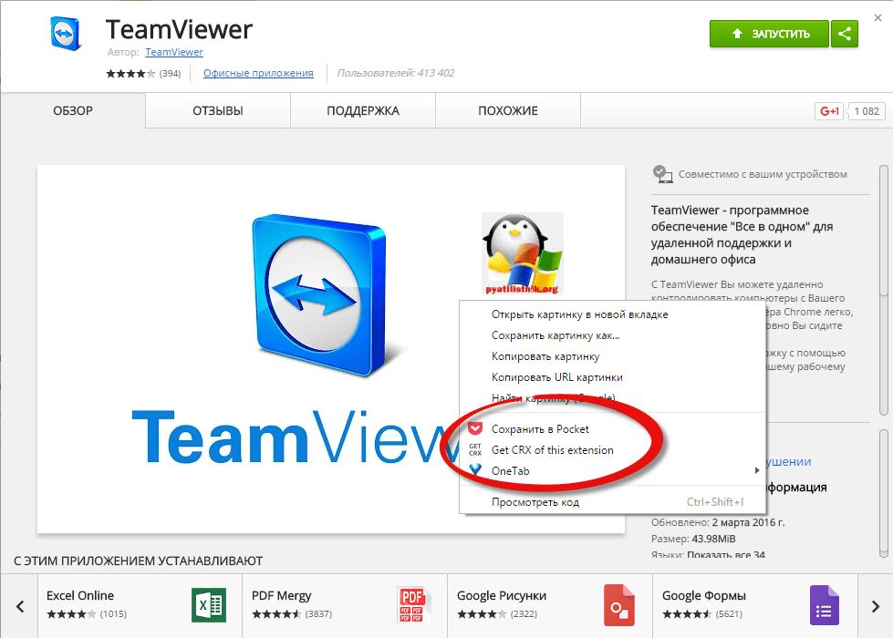The height and width of the screenshot is (638, 893).
Task: Click the Показать все 34 languages link
Action: coord(725,554)
